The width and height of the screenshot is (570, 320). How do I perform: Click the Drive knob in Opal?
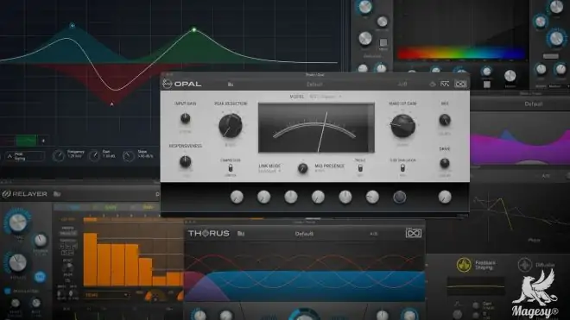coord(444,163)
